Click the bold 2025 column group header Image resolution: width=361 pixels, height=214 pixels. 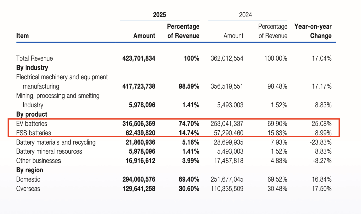tap(159, 15)
